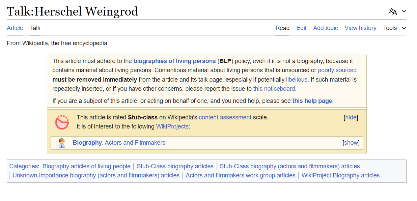Click the bold 'Stub-class' rating text
Viewport: 417px width, 201px height.
click(x=143, y=117)
